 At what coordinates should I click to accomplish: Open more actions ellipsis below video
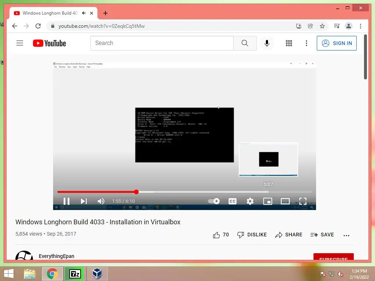[346, 235]
